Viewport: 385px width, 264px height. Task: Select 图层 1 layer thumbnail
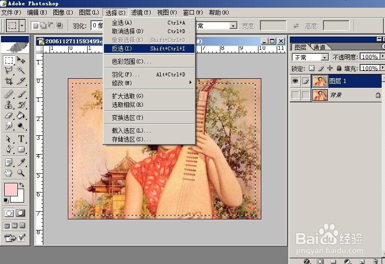tap(320, 81)
